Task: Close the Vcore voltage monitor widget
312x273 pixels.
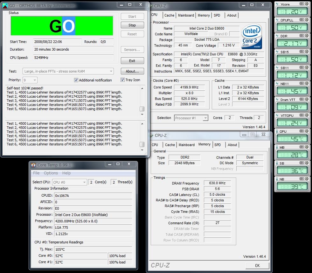Action: [x=307, y=4]
